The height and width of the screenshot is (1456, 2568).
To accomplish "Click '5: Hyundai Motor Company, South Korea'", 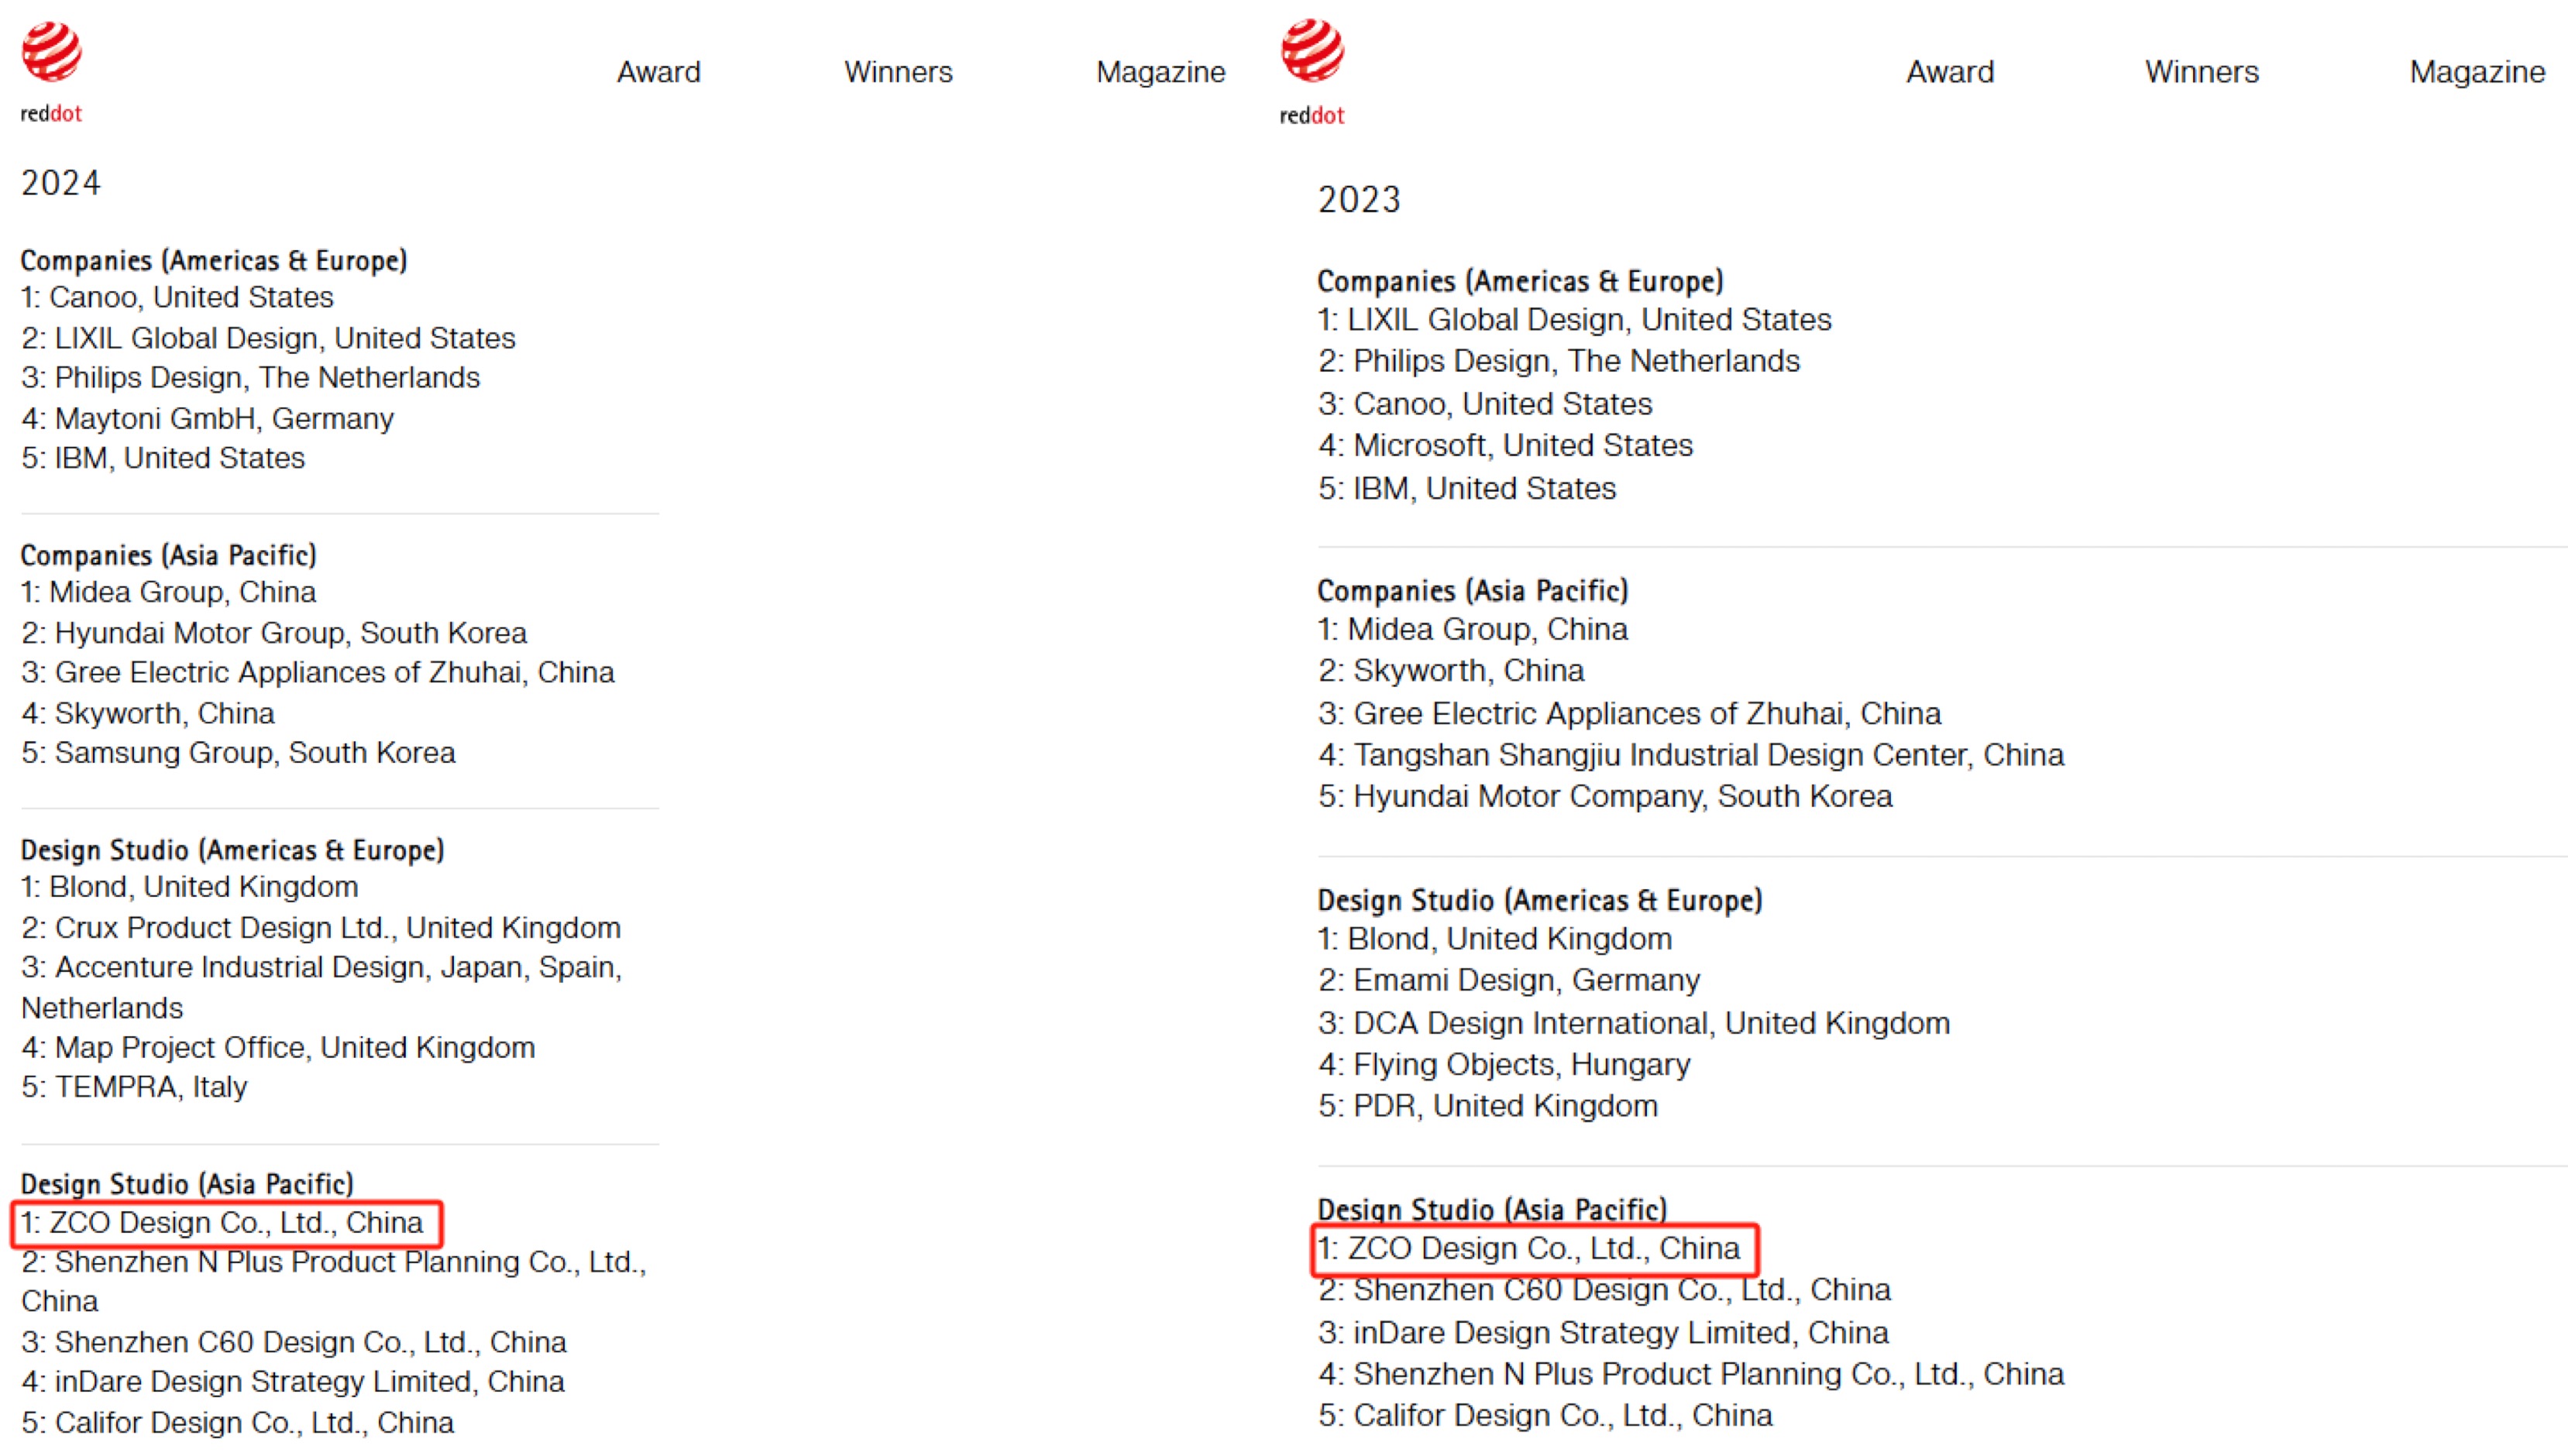I will (x=1605, y=796).
